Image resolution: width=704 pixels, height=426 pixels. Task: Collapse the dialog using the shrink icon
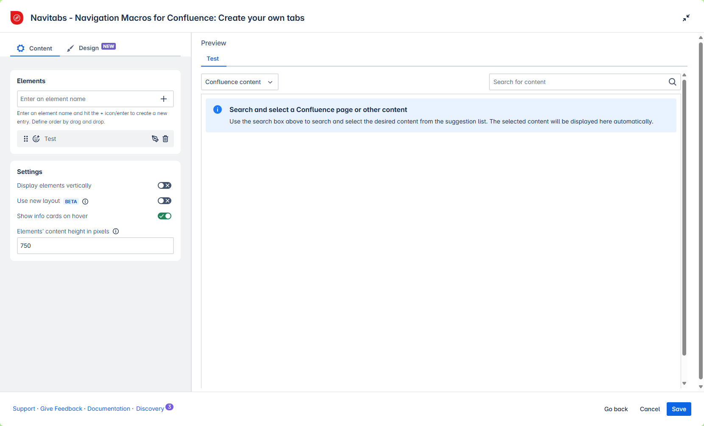click(x=686, y=18)
